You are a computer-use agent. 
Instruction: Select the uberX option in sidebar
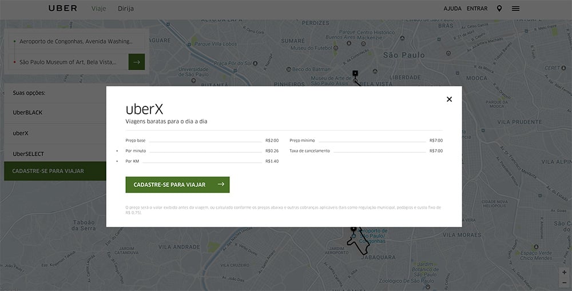click(x=55, y=133)
